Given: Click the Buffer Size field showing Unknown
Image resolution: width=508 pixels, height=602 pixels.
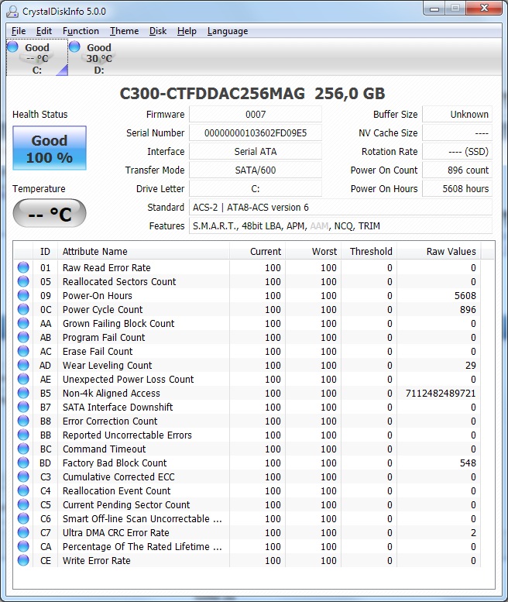Looking at the screenshot, I should click(458, 115).
